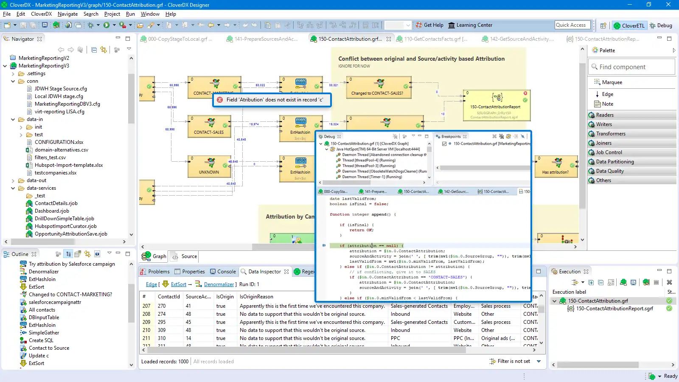Collapse the conn folder in Navigator
This screenshot has height=382, width=679.
13,81
